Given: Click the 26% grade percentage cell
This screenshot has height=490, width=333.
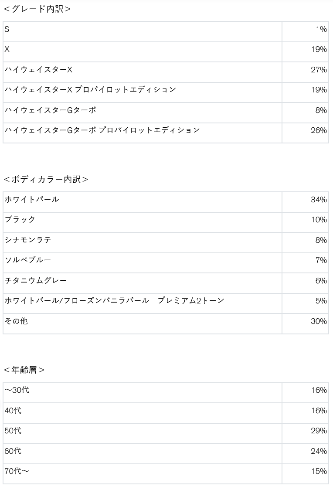Looking at the screenshot, I should pyautogui.click(x=319, y=130).
